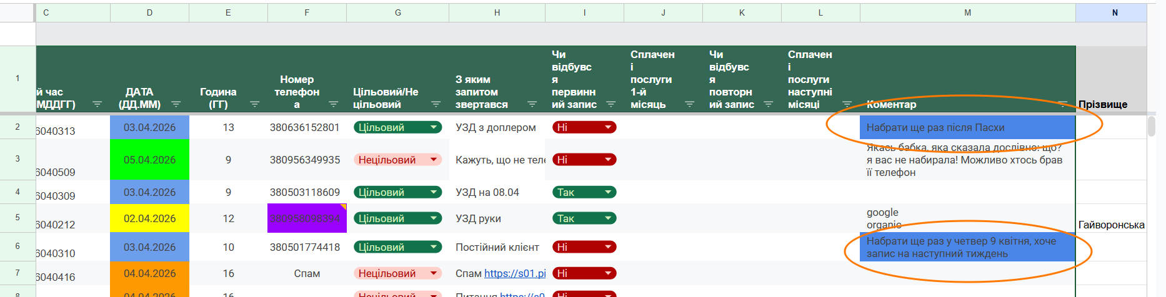Select column D header
This screenshot has width=1166, height=297.
pos(149,12)
